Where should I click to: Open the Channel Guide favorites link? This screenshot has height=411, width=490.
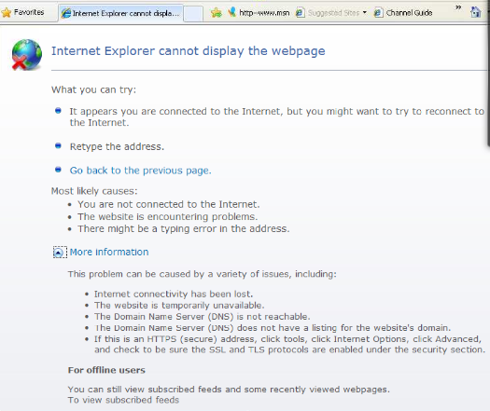409,13
